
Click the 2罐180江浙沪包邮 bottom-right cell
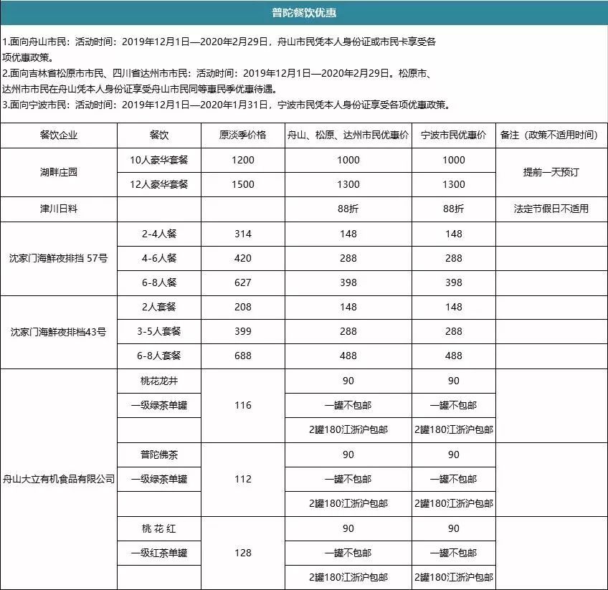[453, 575]
